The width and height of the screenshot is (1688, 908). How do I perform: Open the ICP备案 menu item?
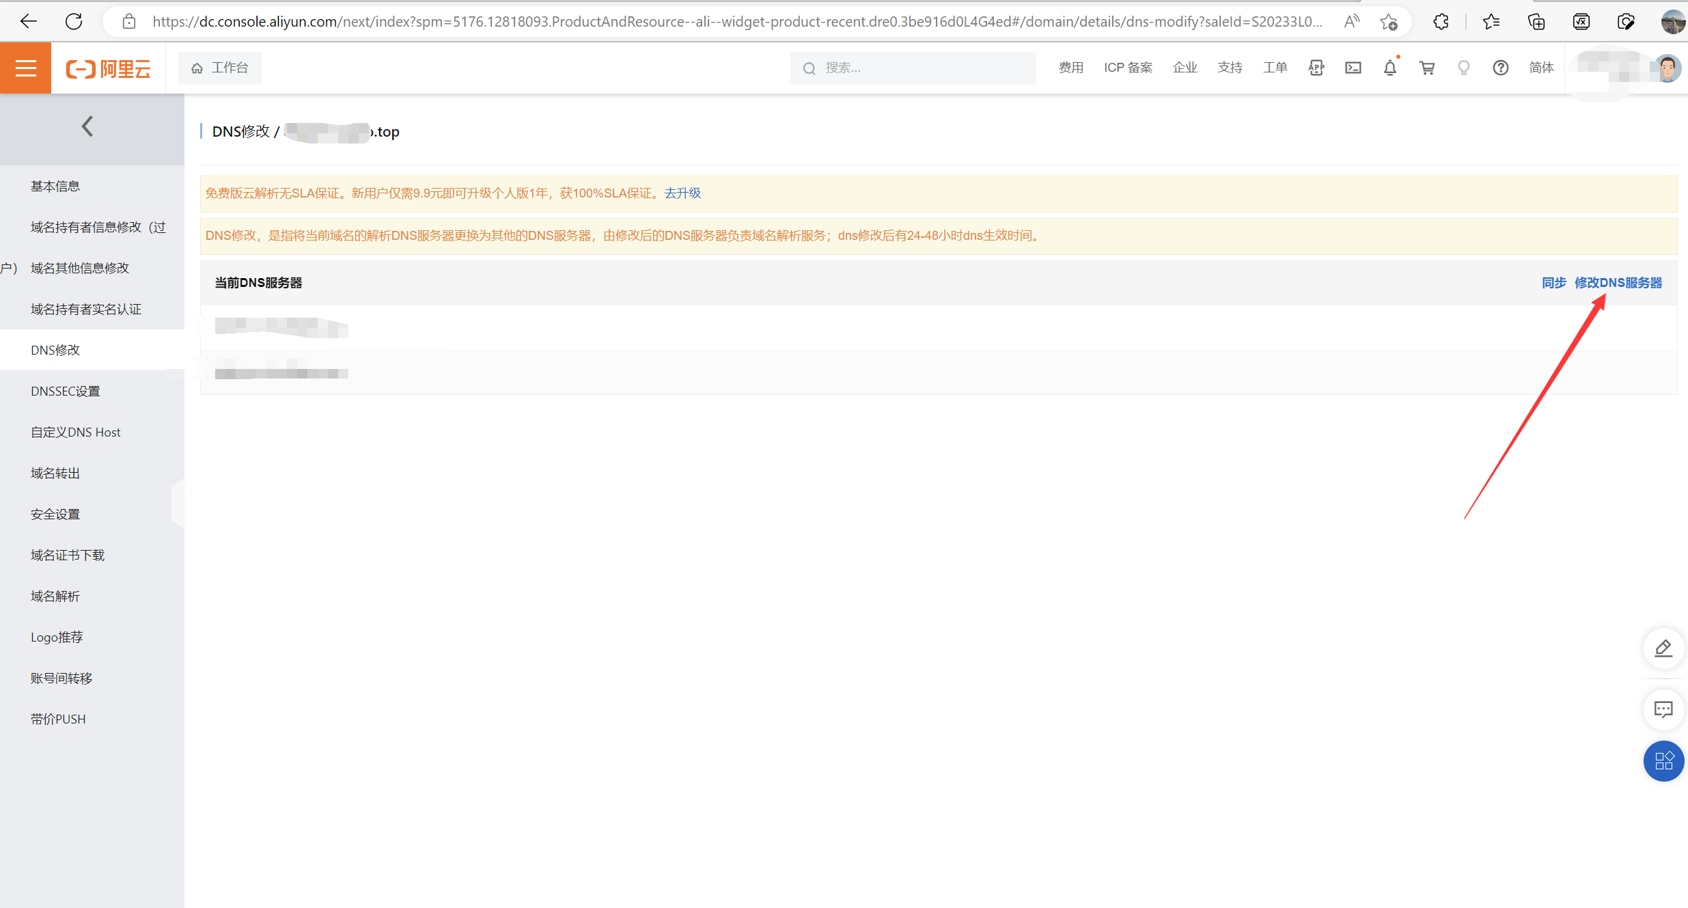1127,68
